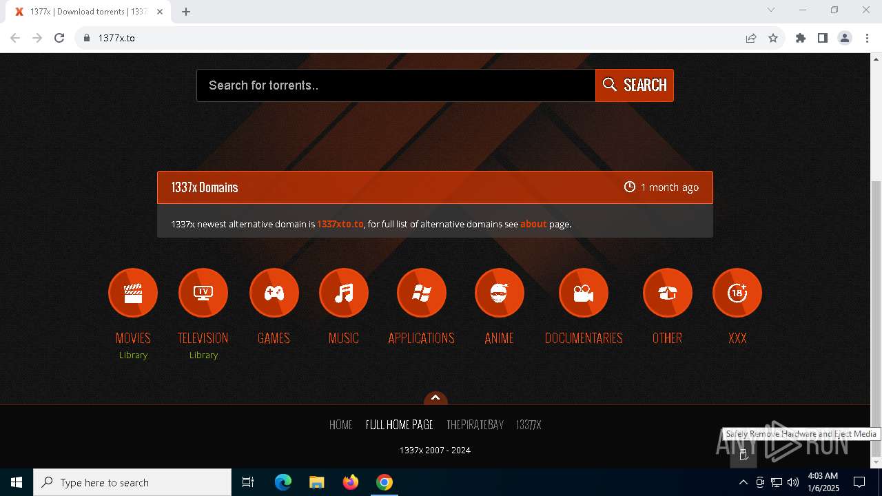Open the Applications category icon

click(422, 293)
